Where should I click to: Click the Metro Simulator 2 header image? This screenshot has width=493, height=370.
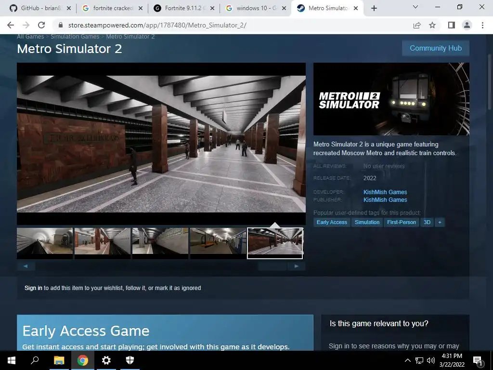[391, 99]
